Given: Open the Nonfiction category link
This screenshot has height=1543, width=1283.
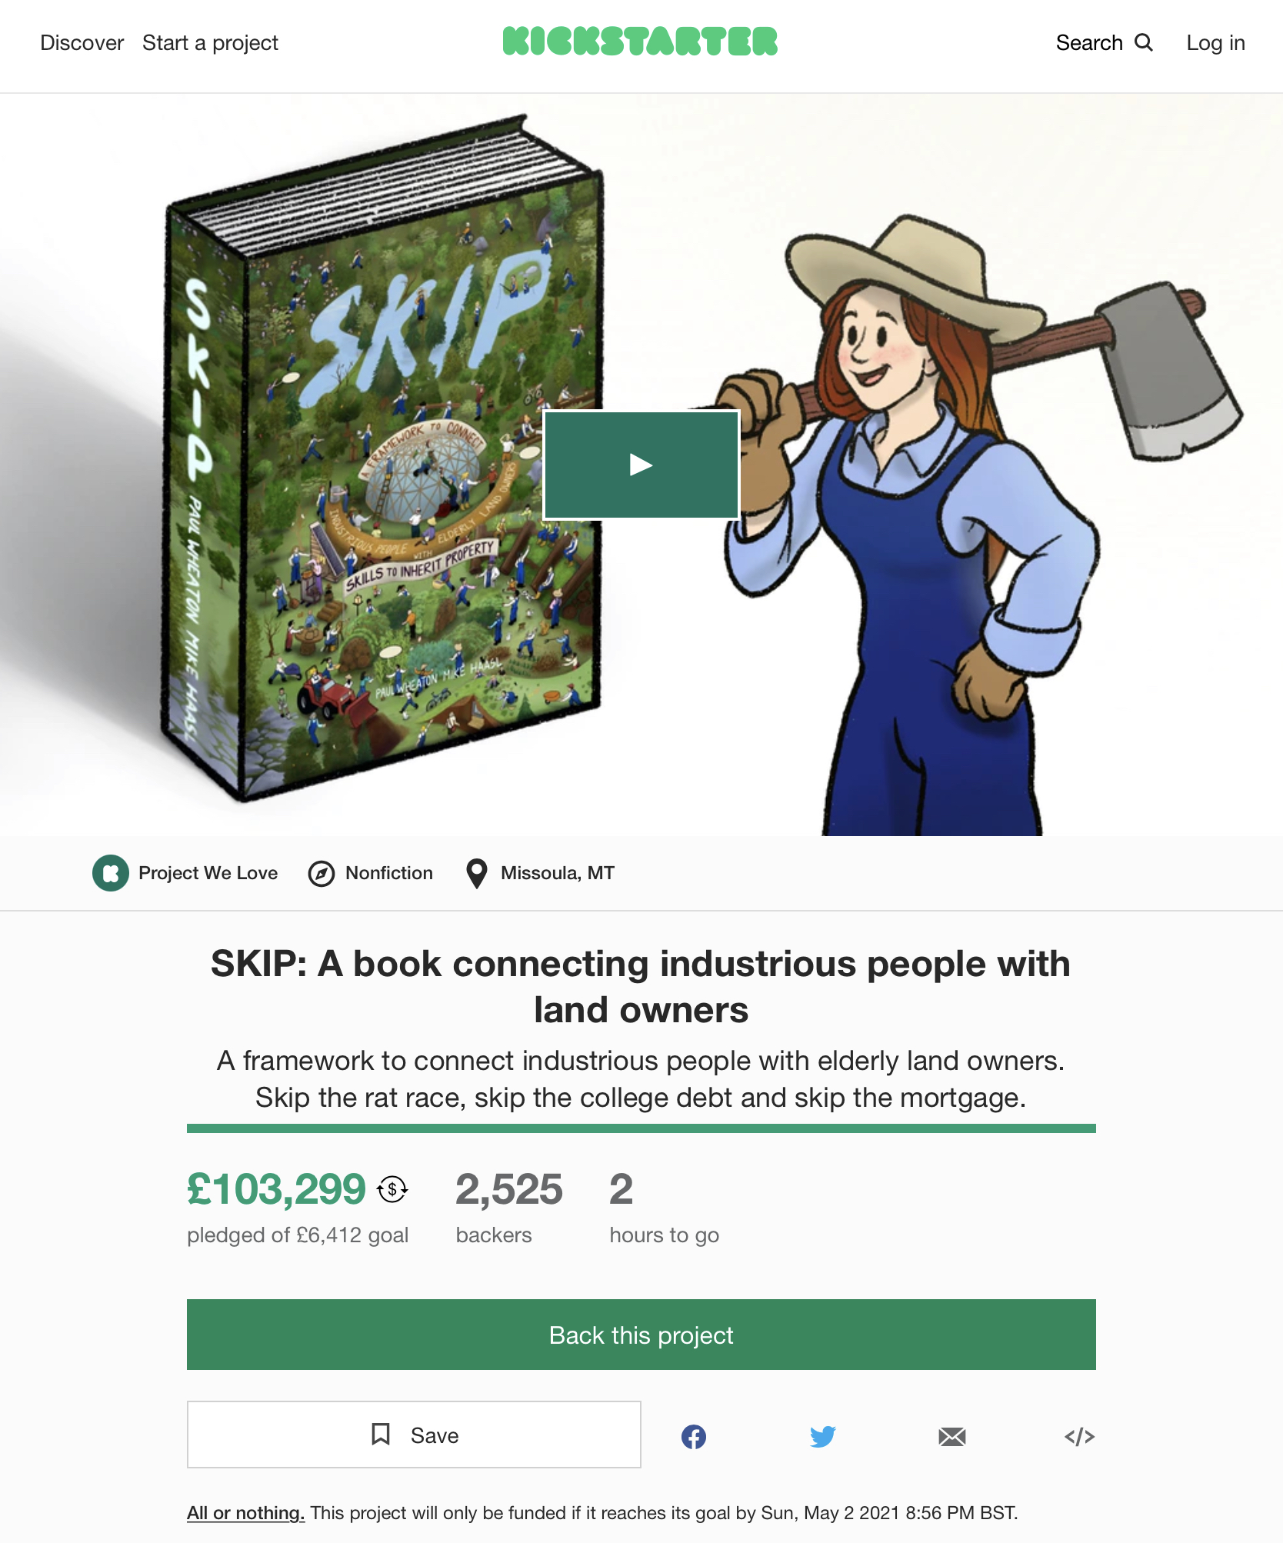Looking at the screenshot, I should [389, 873].
